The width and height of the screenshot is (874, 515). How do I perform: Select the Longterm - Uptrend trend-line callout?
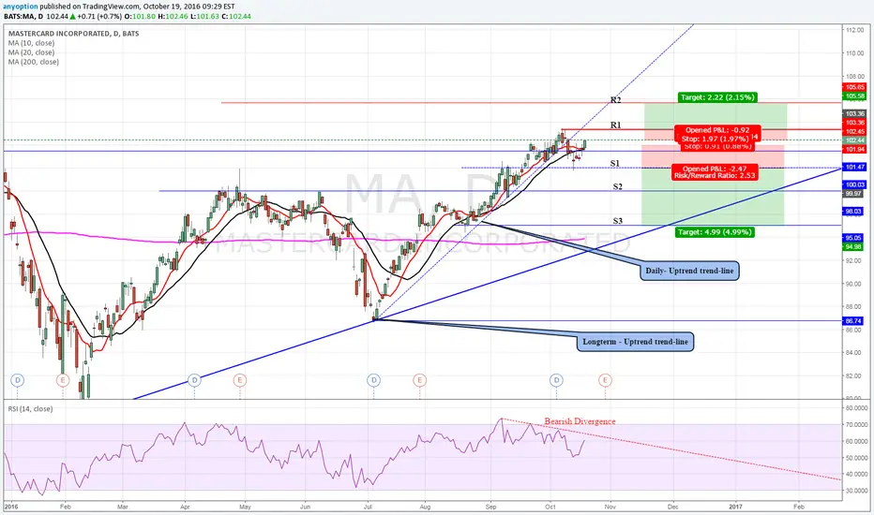pos(636,342)
